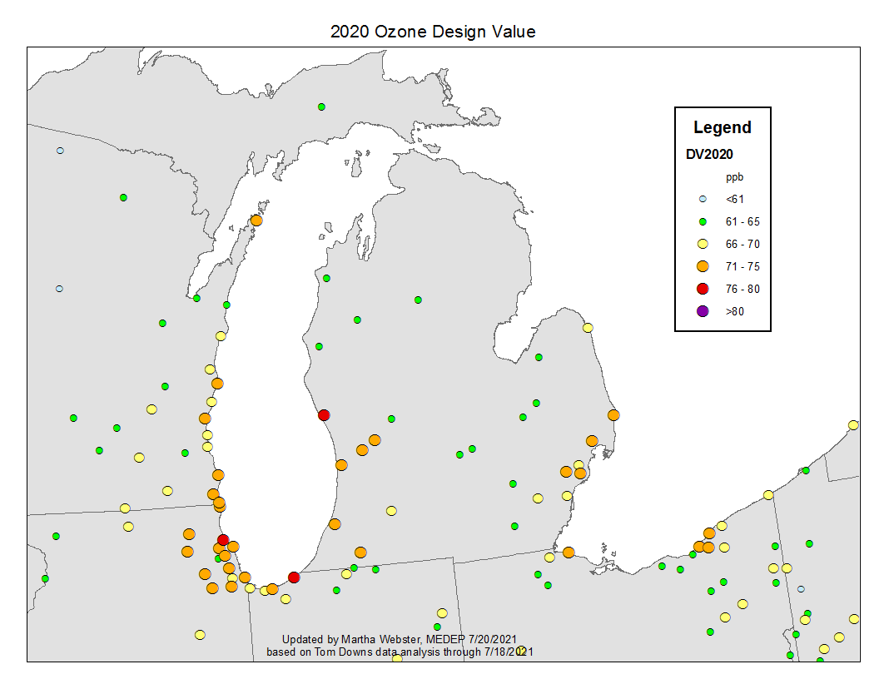Viewport: 879px width, 679px height.
Task: Select the orange 71 - 75 legend swatch
Action: (703, 266)
